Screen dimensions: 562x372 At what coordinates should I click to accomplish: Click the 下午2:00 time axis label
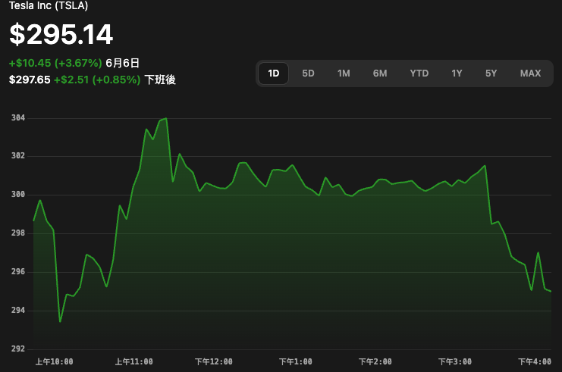pos(375,362)
